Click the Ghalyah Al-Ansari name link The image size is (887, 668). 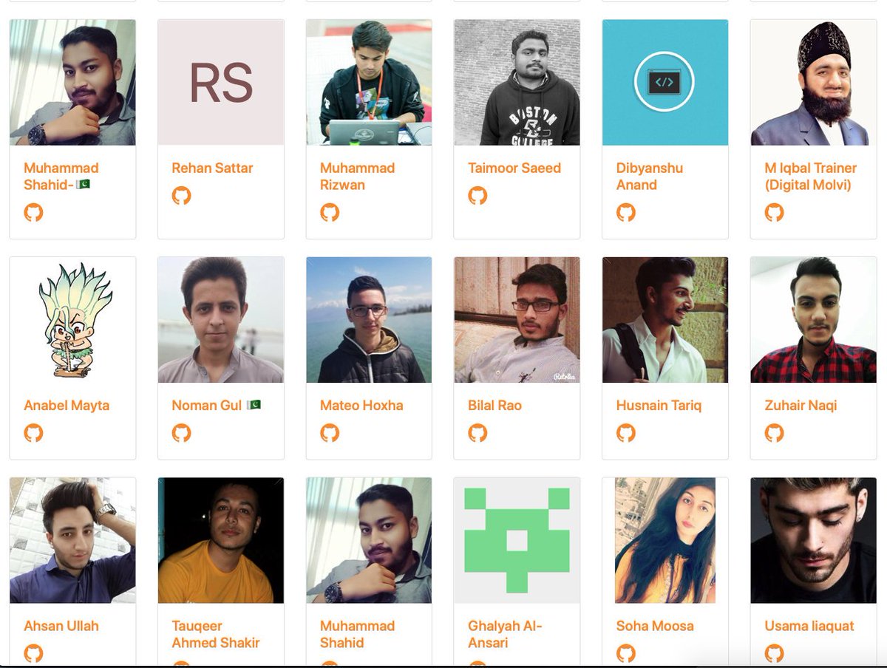tap(506, 634)
